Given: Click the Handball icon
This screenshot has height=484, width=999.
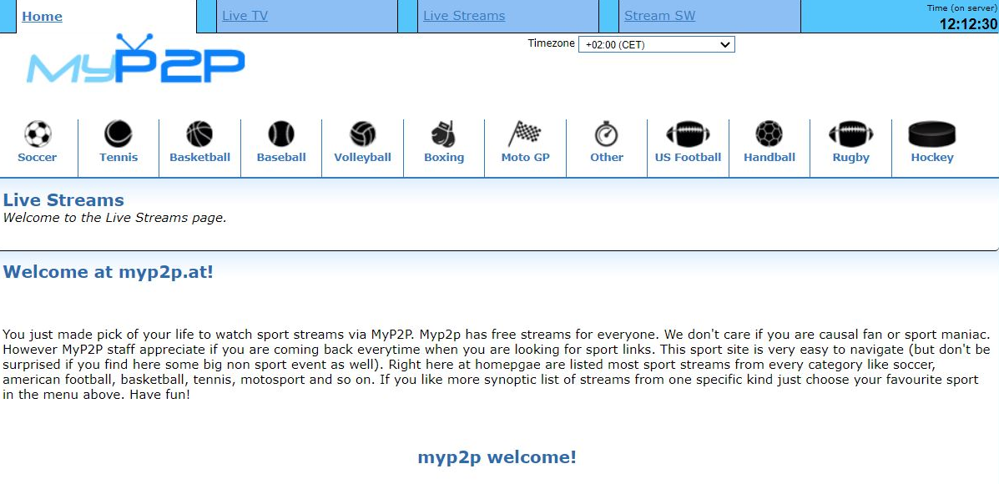Looking at the screenshot, I should click(x=769, y=134).
